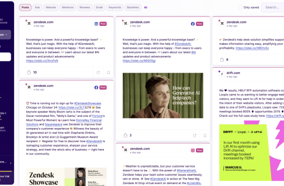Screen dimensions: 284x186
Task: Switch to the Ads tab
Action: pos(37,7)
